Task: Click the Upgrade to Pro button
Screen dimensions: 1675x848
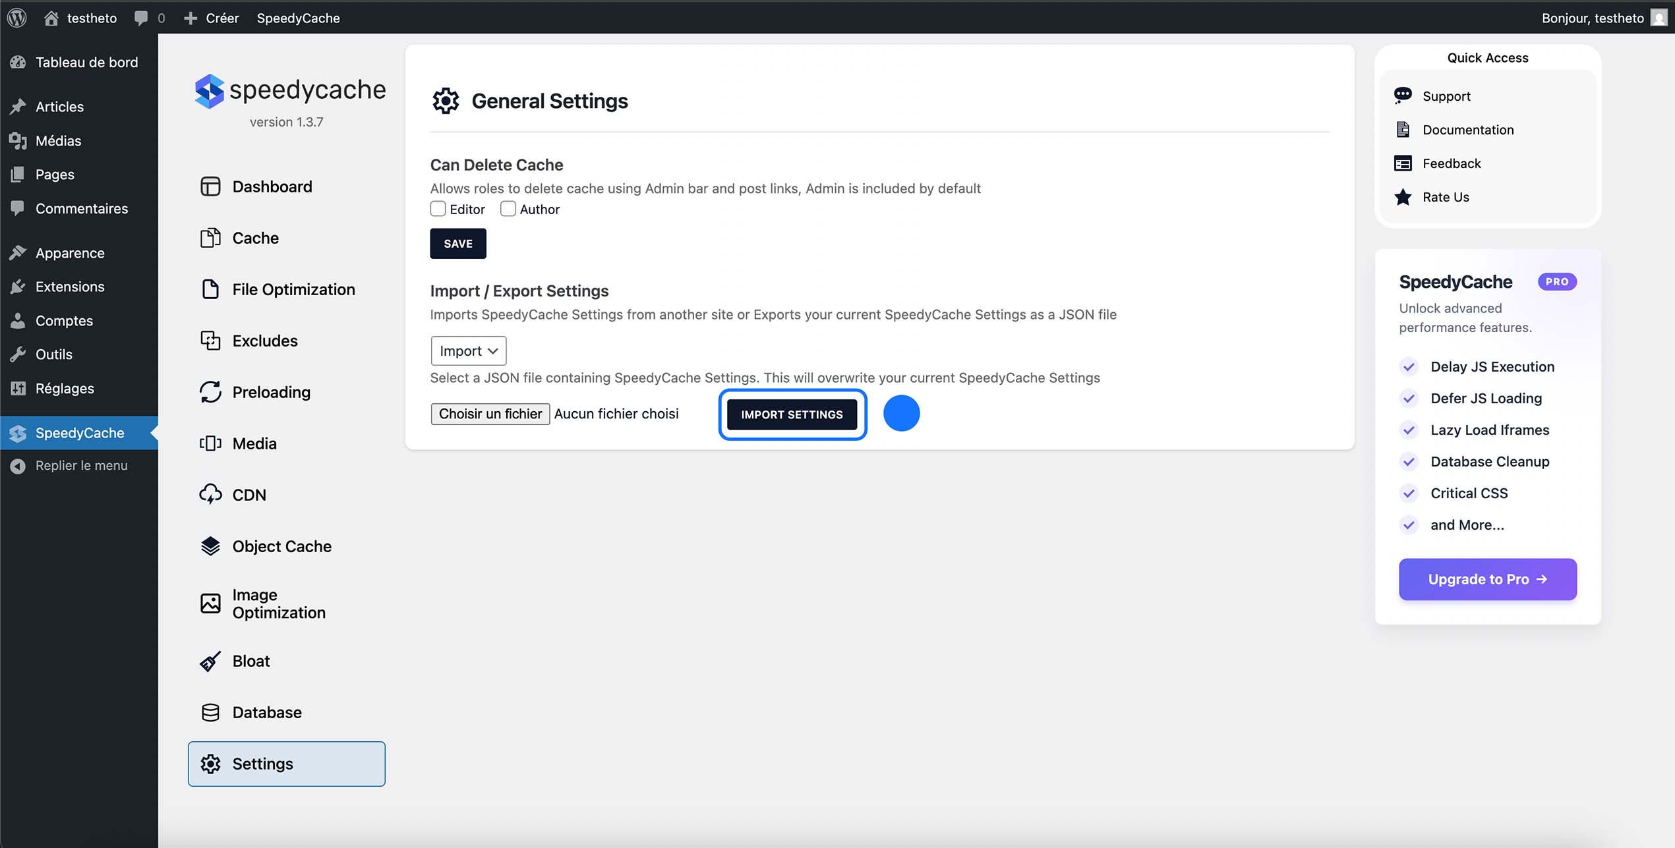Action: [1487, 579]
